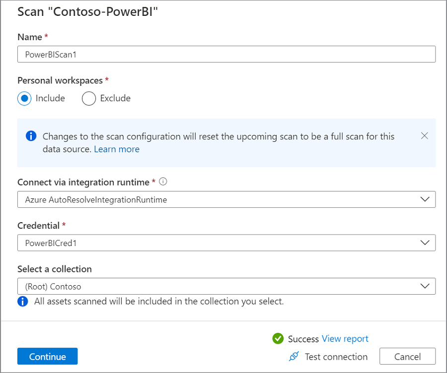Viewport: 447px width, 373px height.
Task: Select the Exclude personal workspaces option
Action: click(88, 98)
